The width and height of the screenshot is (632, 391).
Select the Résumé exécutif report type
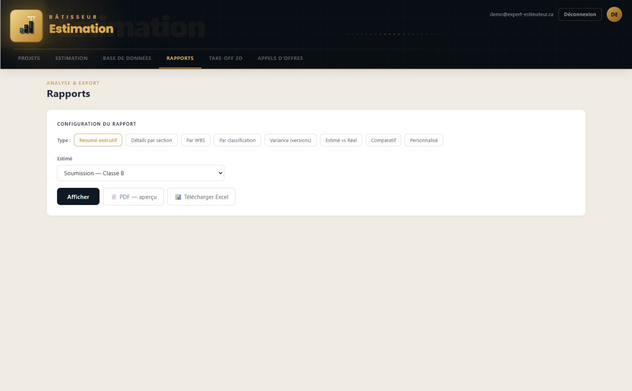98,140
